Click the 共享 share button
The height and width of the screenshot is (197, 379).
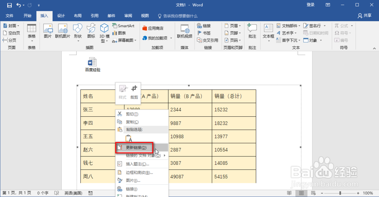coord(365,16)
